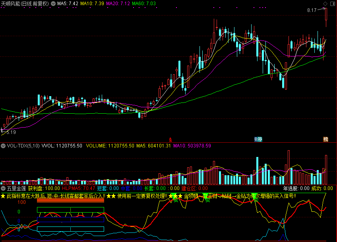Click the diamond icon at top right

click(x=325, y=3)
